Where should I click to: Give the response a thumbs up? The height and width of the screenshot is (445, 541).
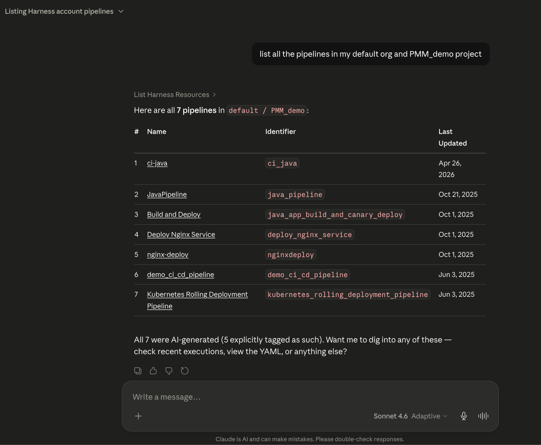153,371
